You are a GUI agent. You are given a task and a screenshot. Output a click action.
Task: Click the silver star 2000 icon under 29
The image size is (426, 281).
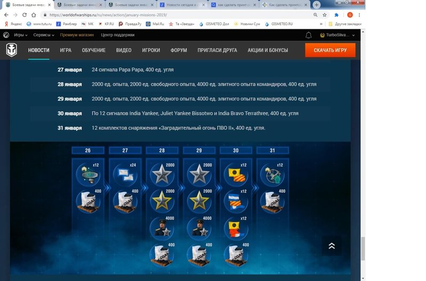[x=199, y=174]
